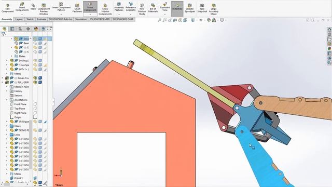Click Take Snapshot tool

(x=202, y=8)
